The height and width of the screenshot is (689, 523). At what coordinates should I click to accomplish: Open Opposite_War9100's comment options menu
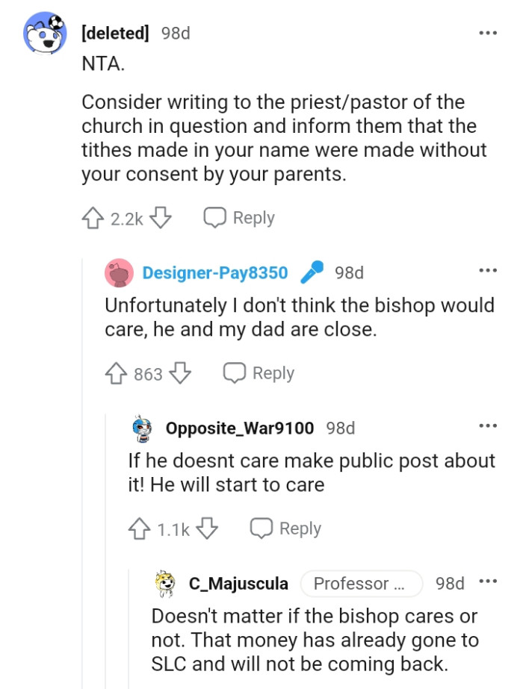pos(488,425)
